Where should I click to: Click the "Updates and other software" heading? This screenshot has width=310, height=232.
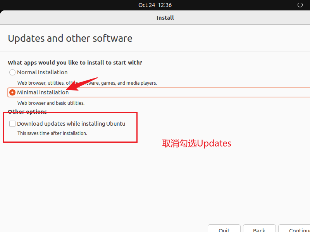tap(70, 39)
